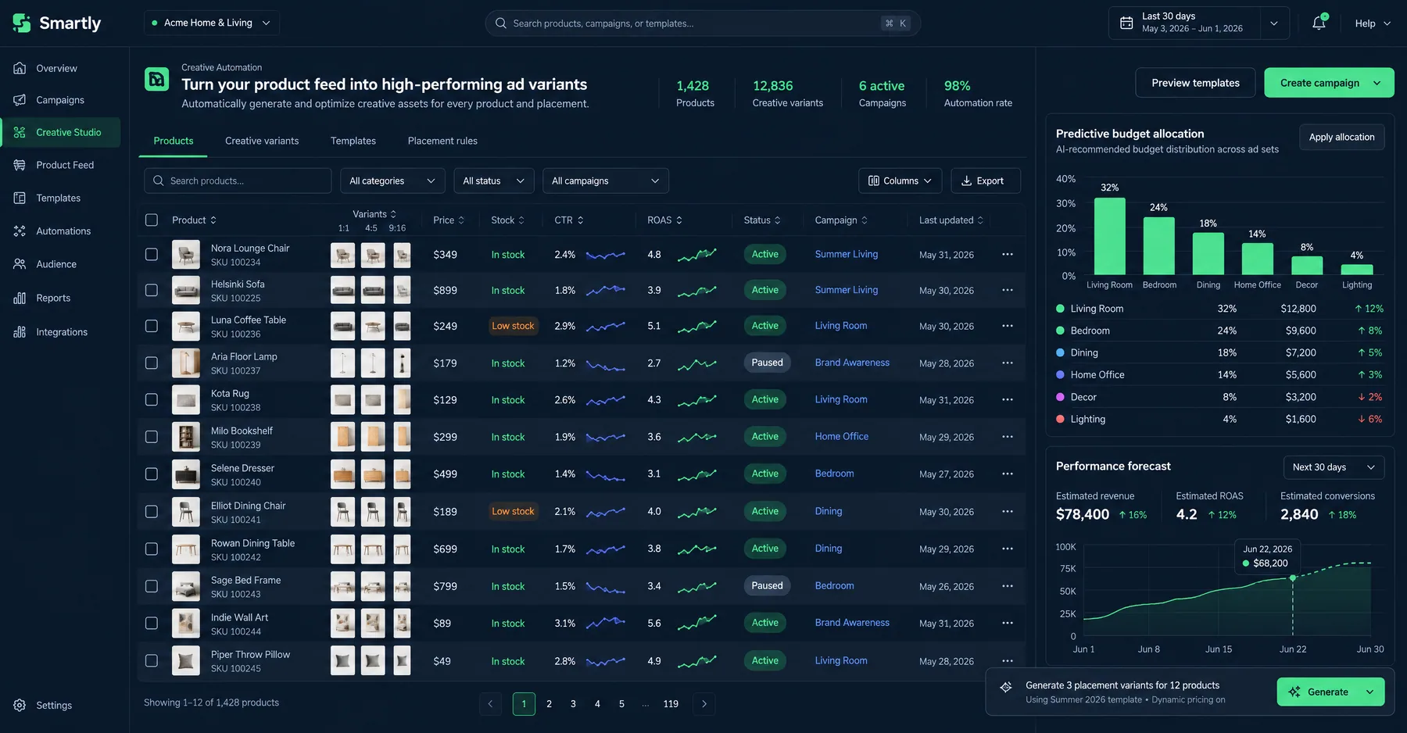Click the Living Room bar in allocation chart
The image size is (1407, 733).
click(x=1110, y=236)
